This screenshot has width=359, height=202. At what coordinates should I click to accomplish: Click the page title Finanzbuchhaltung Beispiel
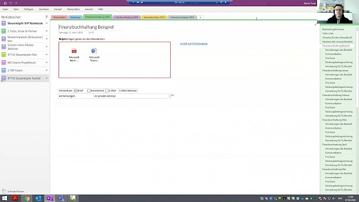coord(86,27)
